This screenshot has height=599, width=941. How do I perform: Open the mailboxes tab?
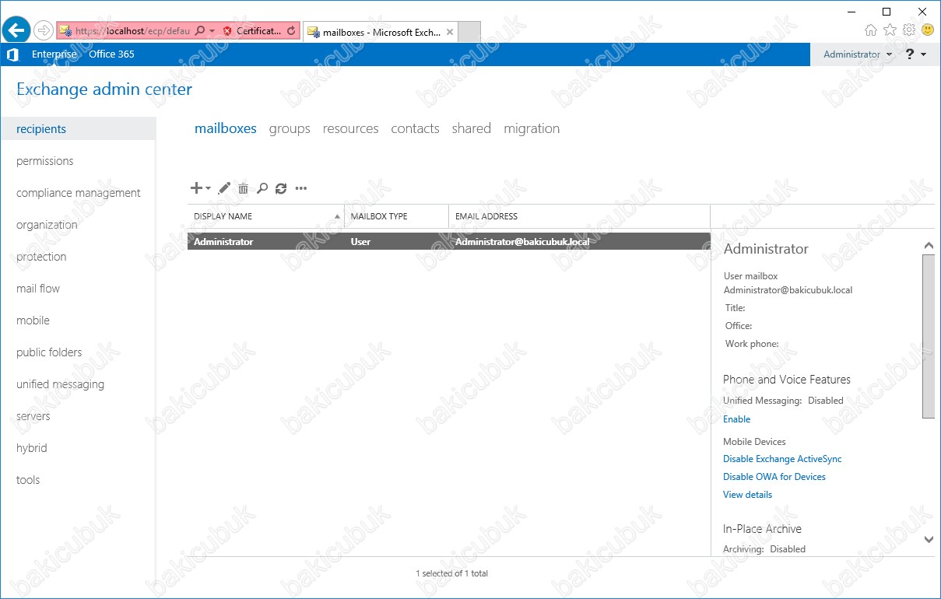(226, 128)
